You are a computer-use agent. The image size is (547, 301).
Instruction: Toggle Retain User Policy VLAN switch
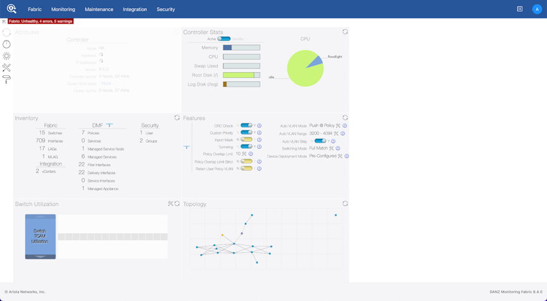point(246,169)
